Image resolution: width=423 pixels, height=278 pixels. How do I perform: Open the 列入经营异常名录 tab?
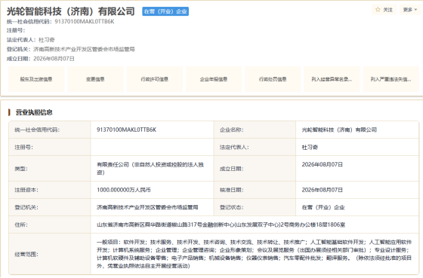click(332, 79)
